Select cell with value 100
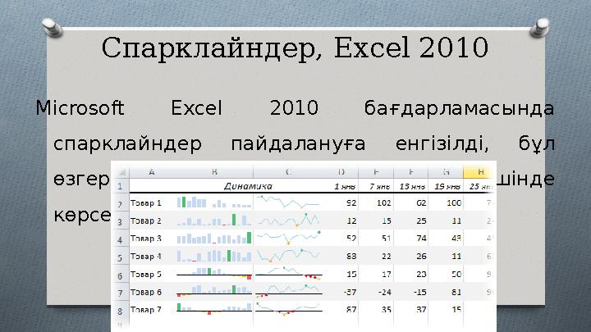Screen dimensions: 591x332 tap(454, 203)
